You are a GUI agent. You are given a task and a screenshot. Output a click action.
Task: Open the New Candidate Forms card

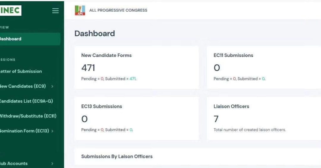tap(137, 68)
